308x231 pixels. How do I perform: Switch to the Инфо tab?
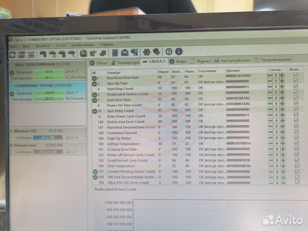point(178,61)
